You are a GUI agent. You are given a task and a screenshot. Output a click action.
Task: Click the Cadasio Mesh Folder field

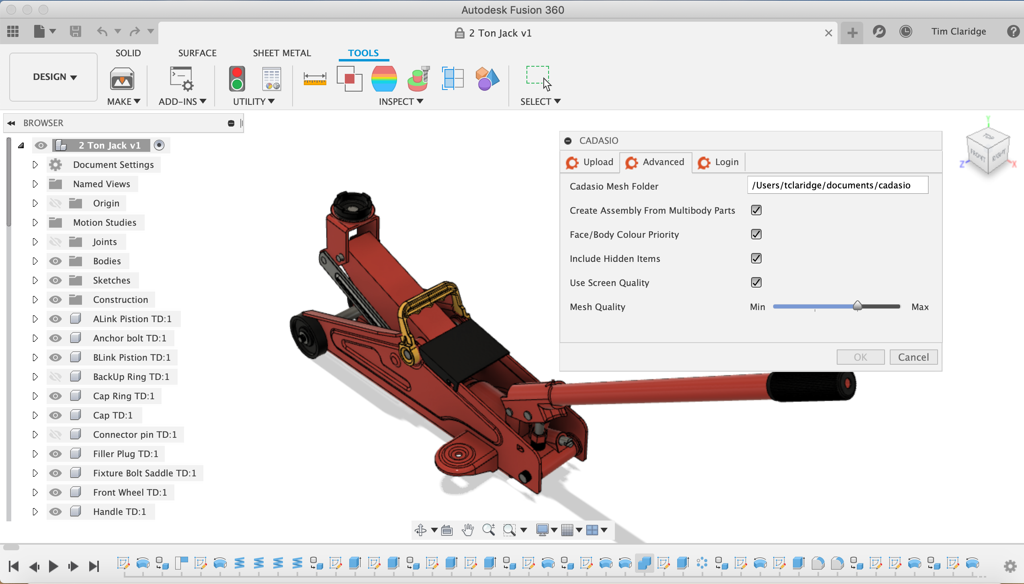[837, 185]
